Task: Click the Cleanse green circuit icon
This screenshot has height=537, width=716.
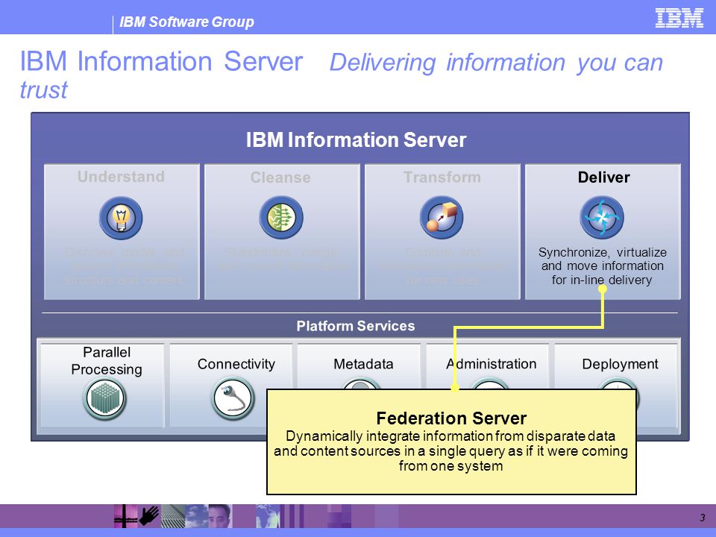Action: click(x=281, y=217)
